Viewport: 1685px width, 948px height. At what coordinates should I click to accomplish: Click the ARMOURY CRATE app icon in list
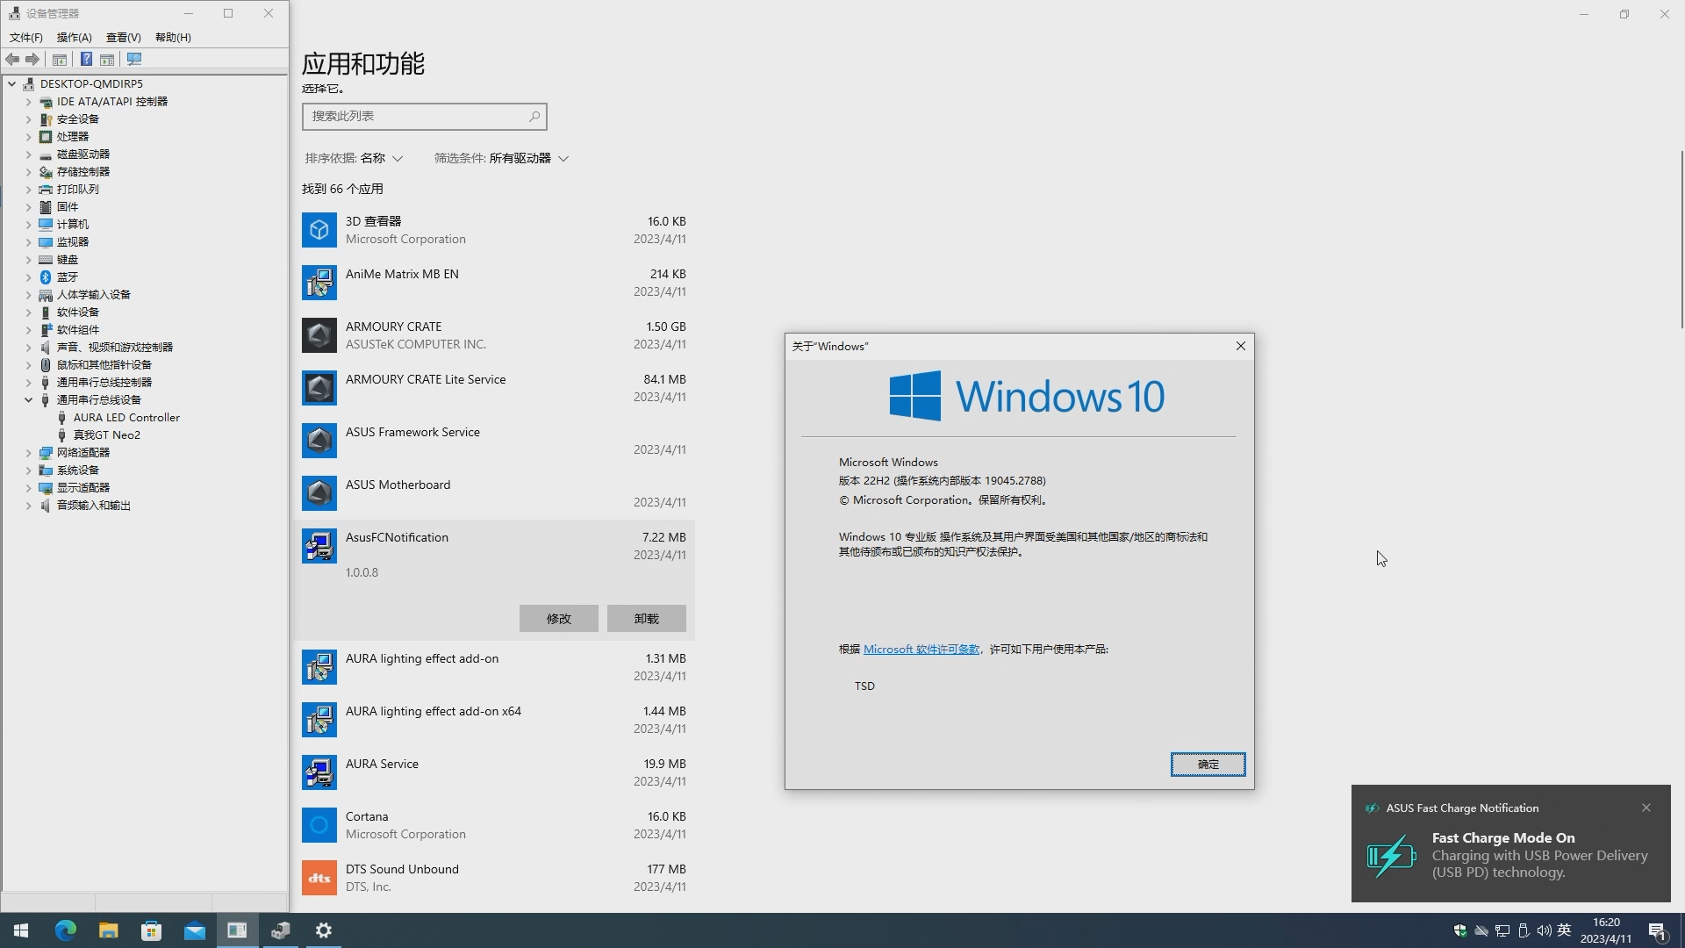(x=319, y=335)
